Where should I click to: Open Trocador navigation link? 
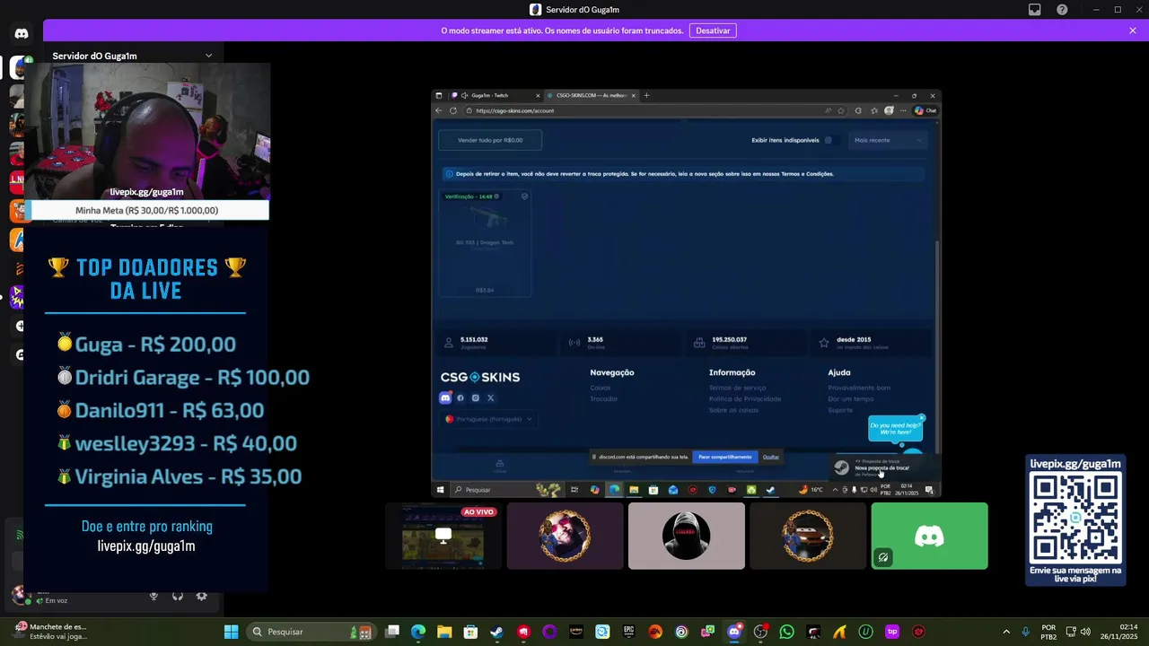604,398
